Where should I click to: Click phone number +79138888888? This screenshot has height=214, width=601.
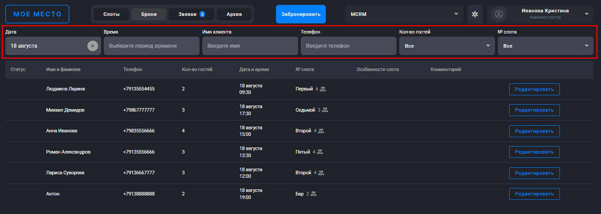pyautogui.click(x=139, y=194)
